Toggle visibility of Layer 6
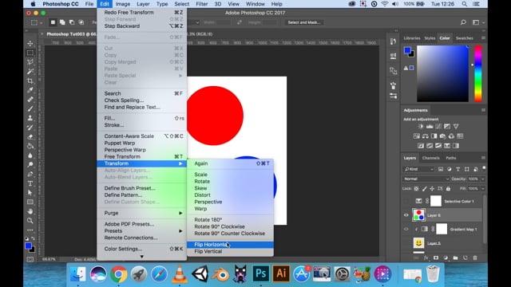The width and height of the screenshot is (511, 287). [406, 215]
